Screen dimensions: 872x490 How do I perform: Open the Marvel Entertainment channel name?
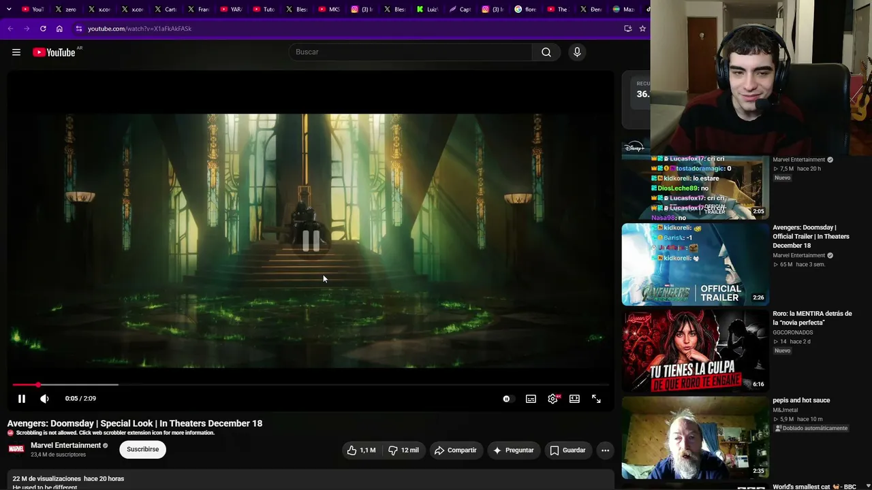pos(66,445)
